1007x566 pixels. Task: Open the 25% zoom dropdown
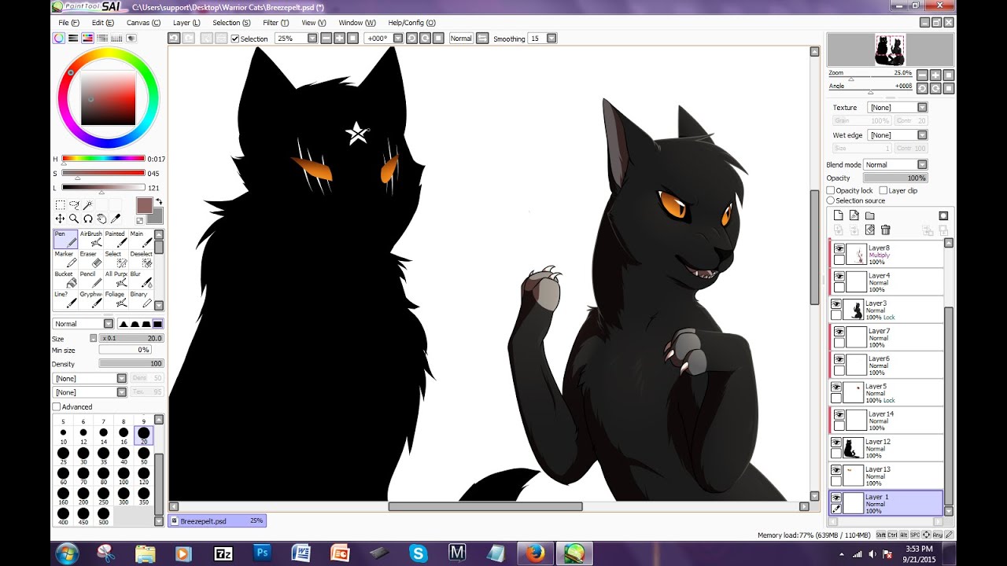coord(312,38)
